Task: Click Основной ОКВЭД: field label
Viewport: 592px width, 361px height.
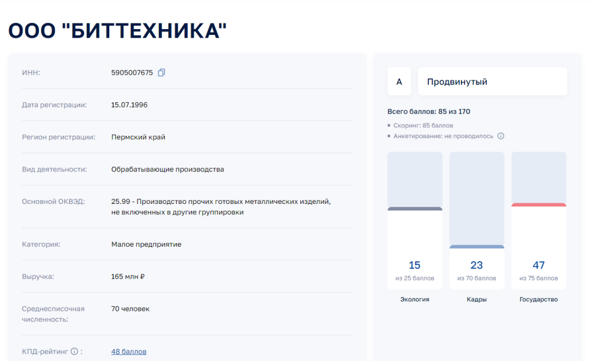Action: coord(53,202)
